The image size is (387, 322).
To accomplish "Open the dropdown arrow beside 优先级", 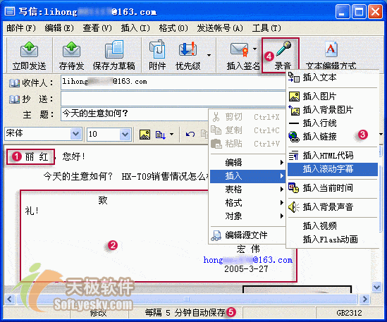I will (209, 55).
